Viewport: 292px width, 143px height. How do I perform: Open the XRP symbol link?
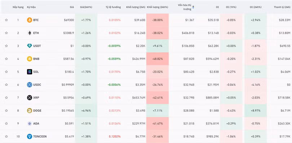click(x=36, y=98)
